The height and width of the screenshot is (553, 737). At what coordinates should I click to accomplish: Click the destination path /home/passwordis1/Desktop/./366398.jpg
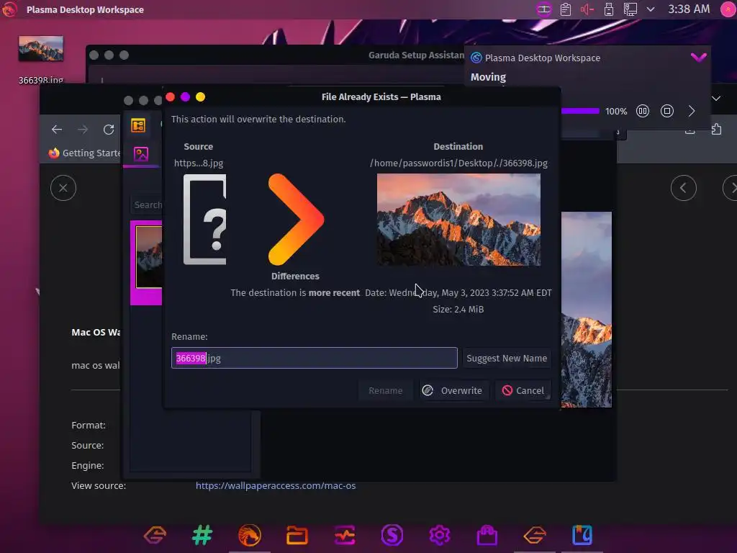[x=458, y=163]
